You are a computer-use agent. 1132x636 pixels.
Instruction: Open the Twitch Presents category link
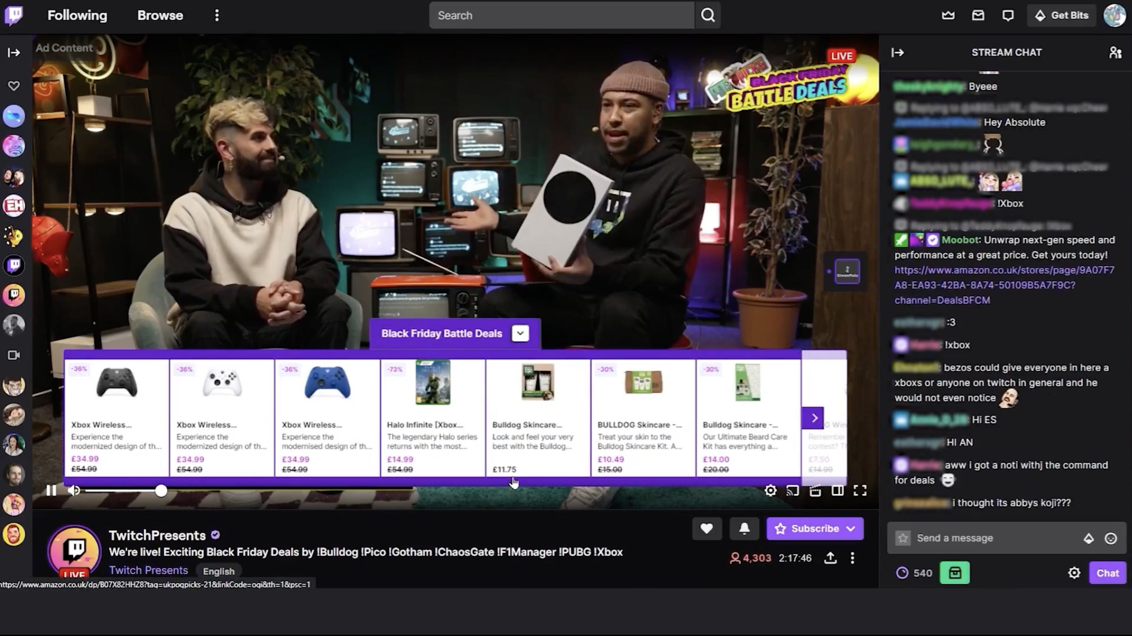[x=148, y=570]
